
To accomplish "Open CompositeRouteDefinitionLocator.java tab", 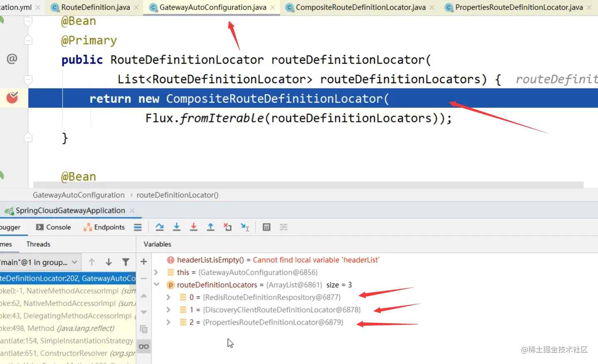I will (x=360, y=7).
